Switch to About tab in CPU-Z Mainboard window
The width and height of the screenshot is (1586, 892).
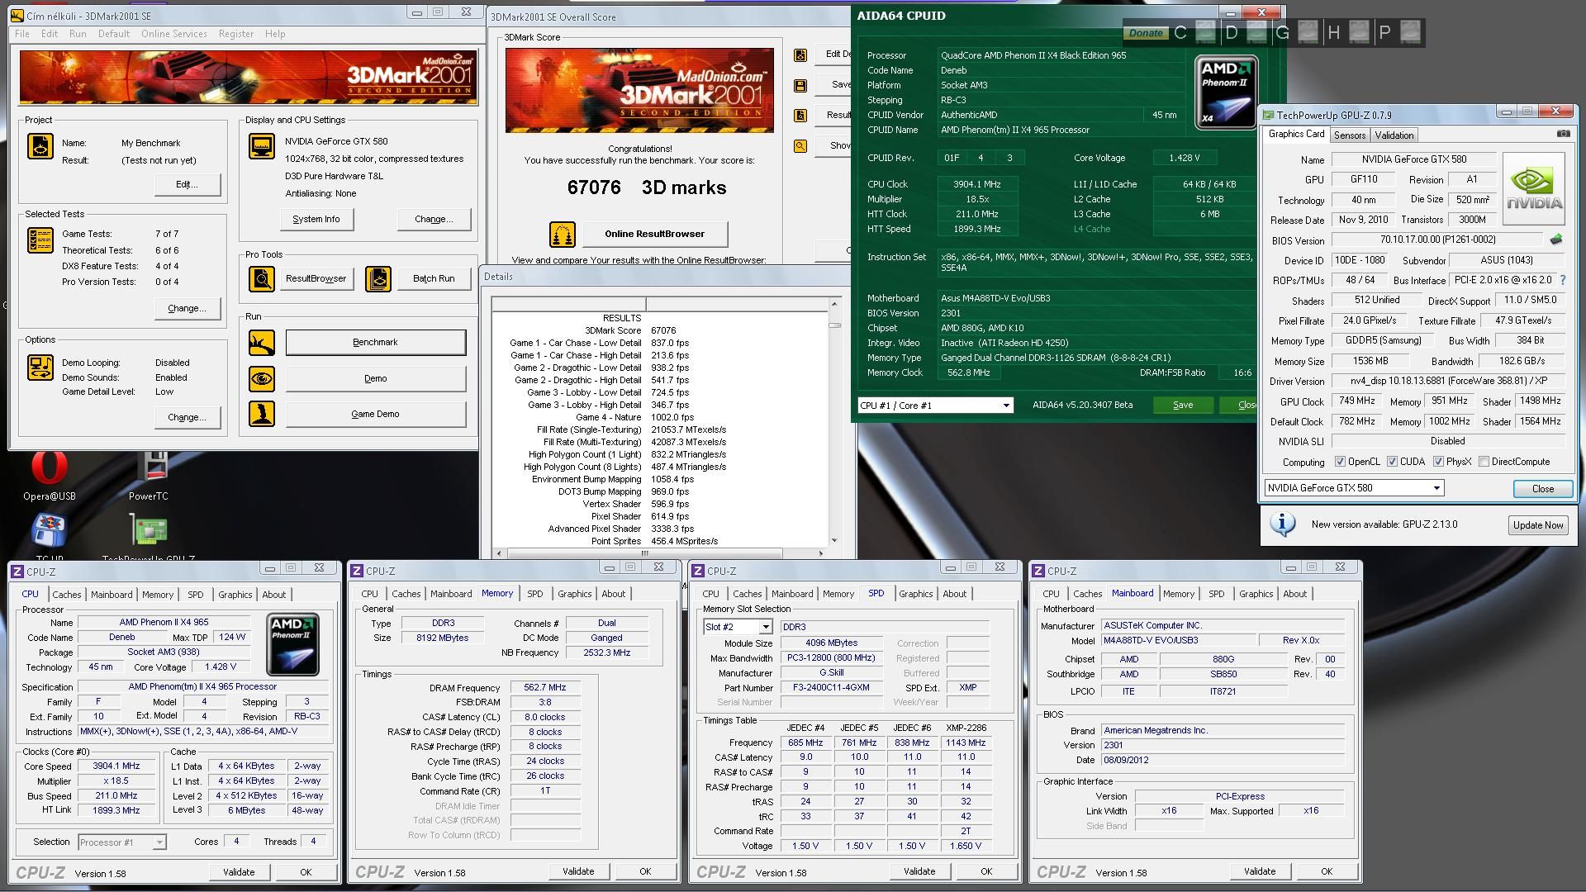tap(1294, 594)
